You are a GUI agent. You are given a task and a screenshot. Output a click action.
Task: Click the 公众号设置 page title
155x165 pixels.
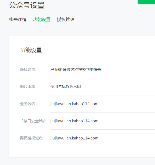(27, 5)
